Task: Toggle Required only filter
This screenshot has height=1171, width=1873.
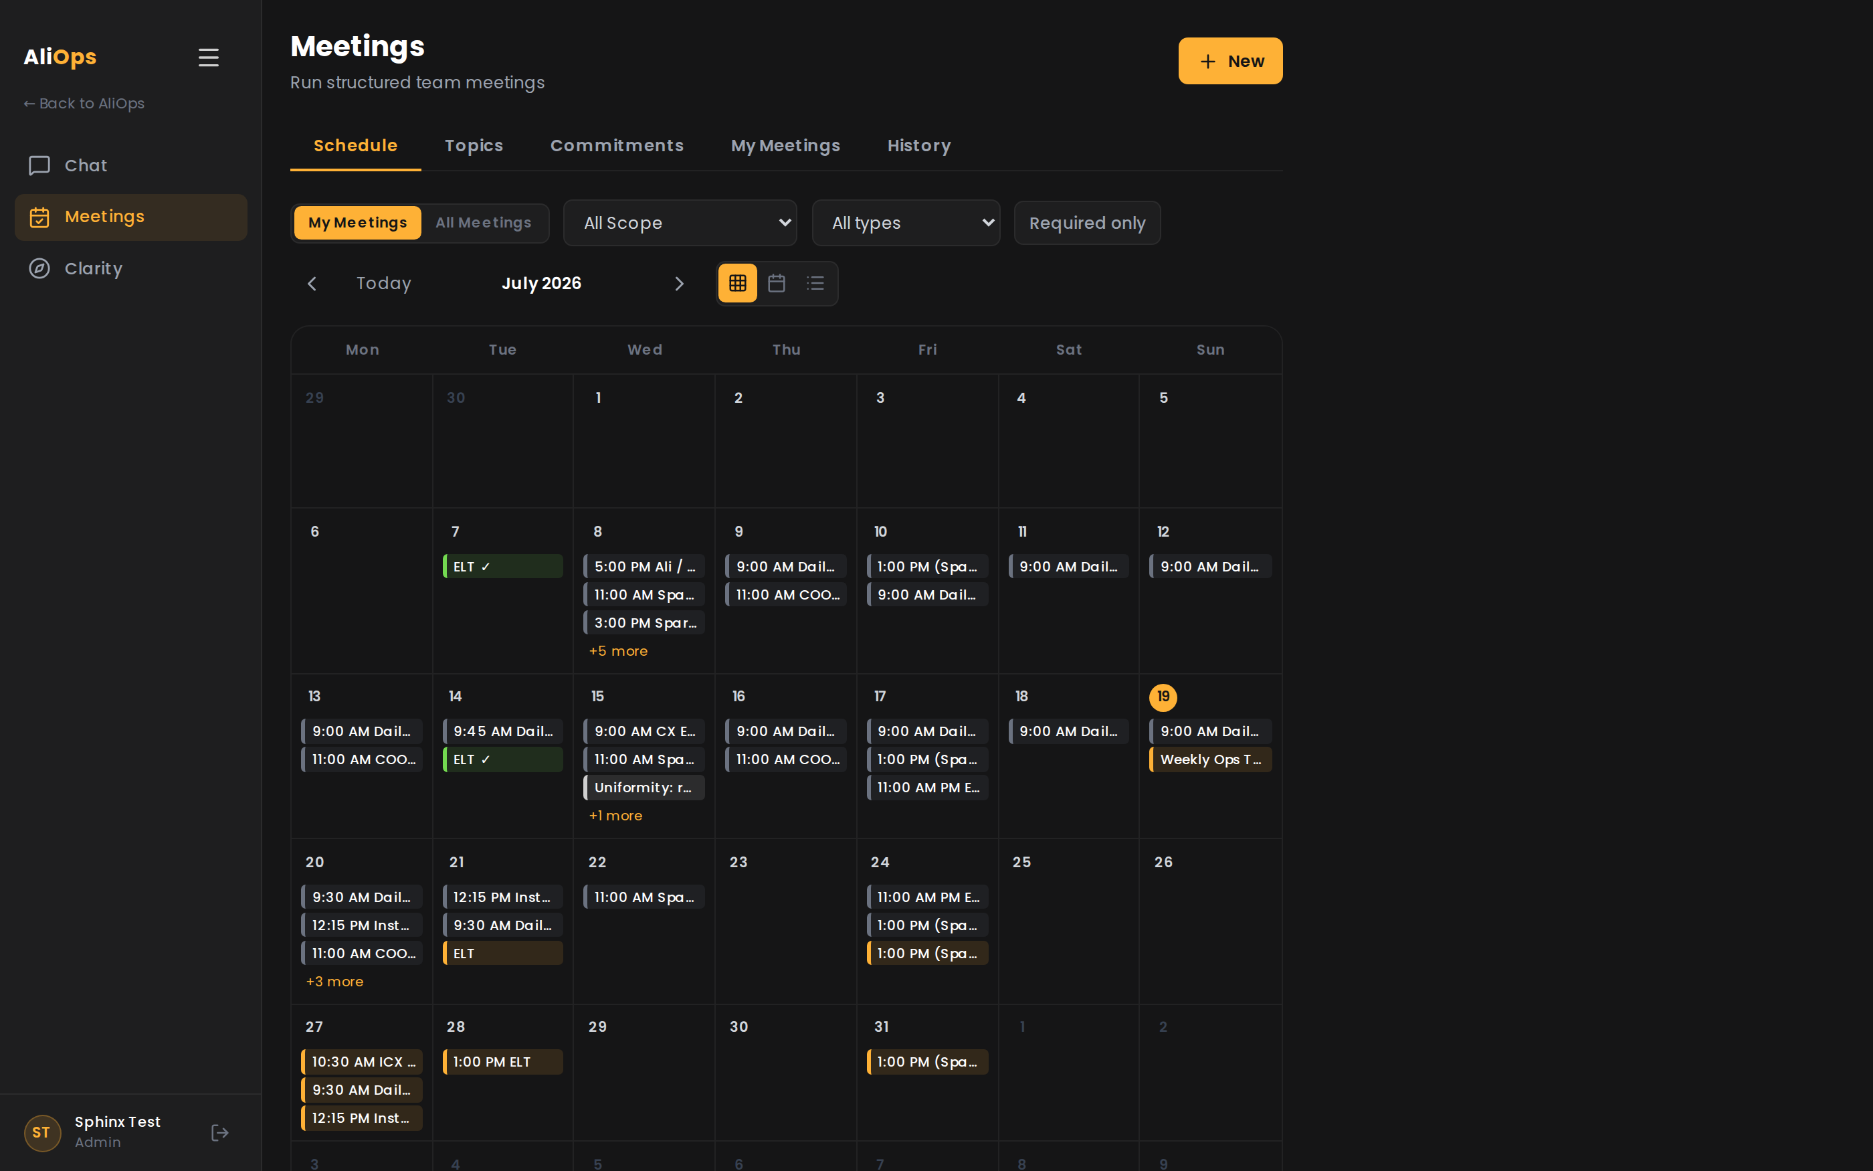Action: click(1086, 223)
